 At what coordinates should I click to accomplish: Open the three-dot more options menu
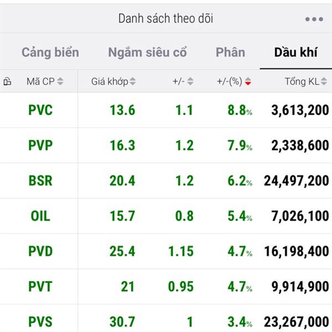click(x=314, y=19)
